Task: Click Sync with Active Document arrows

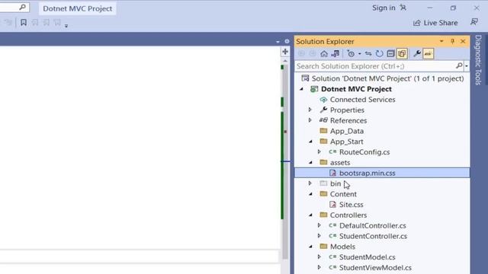Action: [368, 54]
